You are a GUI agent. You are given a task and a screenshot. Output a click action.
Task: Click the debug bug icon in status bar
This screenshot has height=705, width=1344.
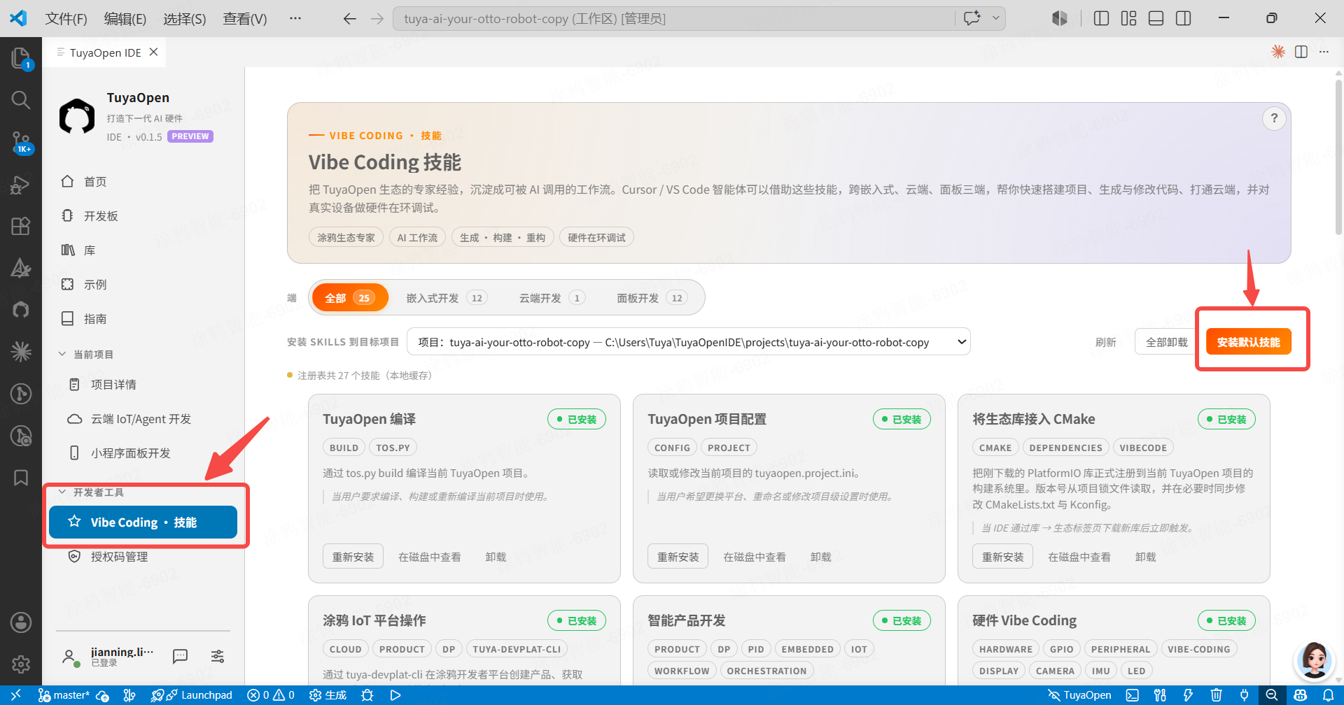point(367,695)
